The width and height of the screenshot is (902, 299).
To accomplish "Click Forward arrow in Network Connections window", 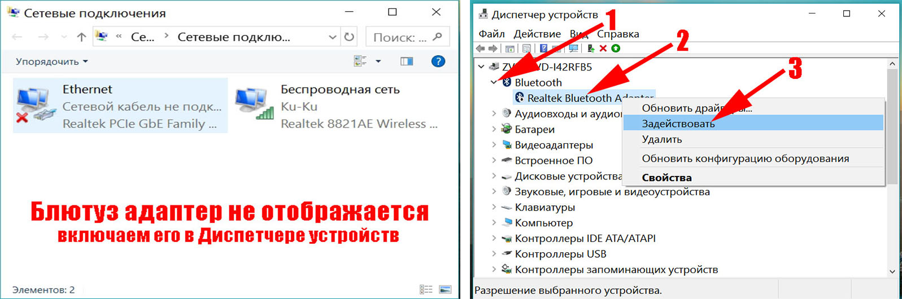I will [43, 37].
